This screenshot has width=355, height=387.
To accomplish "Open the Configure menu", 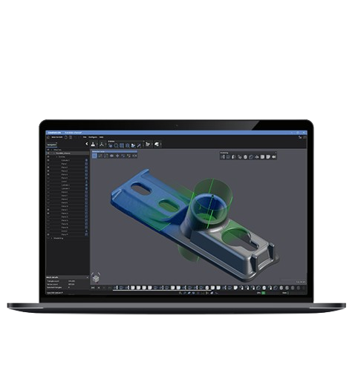I will 93,137.
